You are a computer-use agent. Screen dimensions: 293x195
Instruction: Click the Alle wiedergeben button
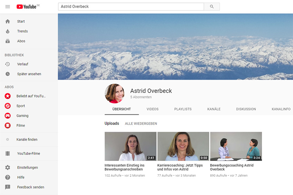coord(141,124)
